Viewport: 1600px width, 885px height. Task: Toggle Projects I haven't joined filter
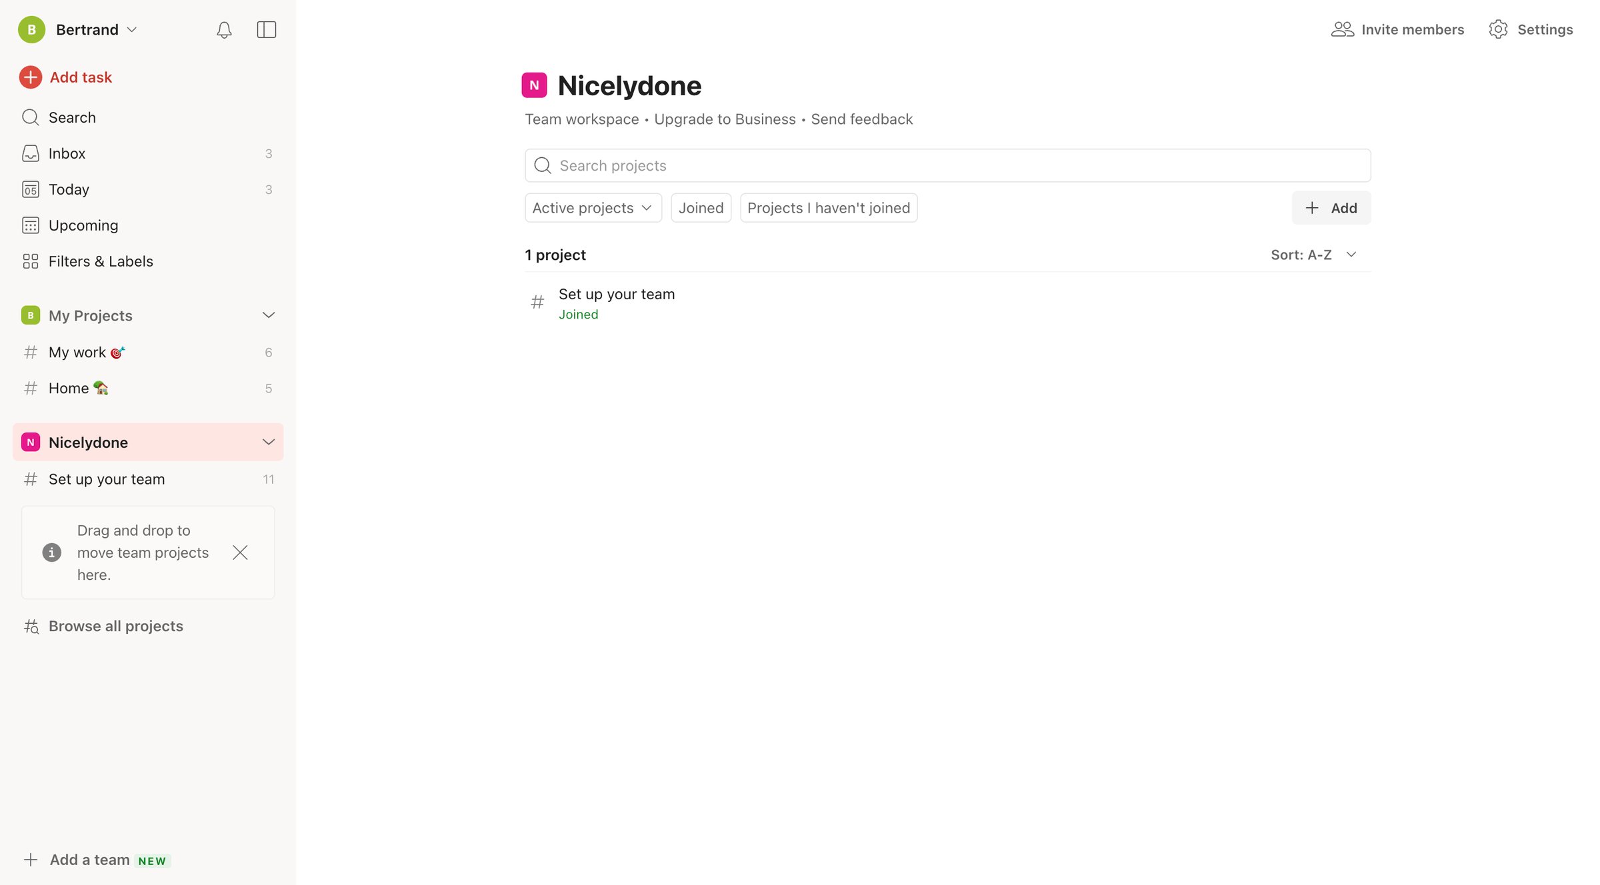click(829, 208)
